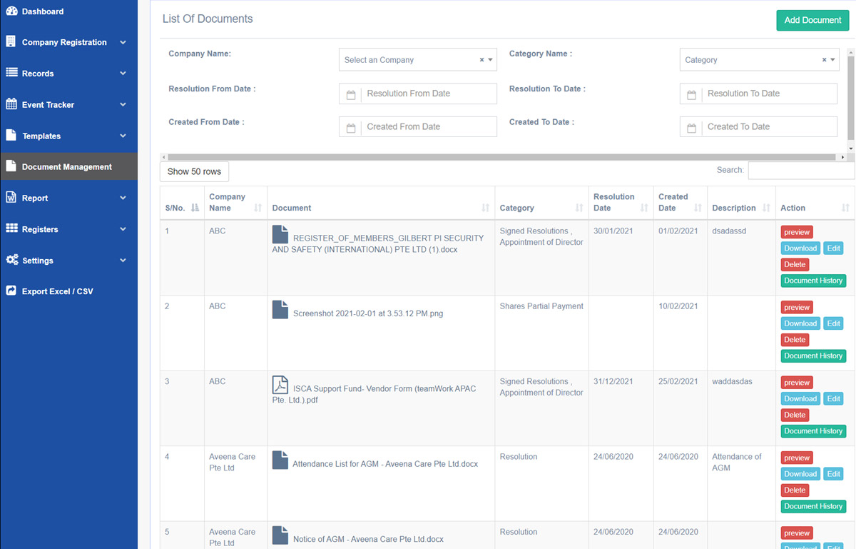Screen dimensions: 856x549
Task: Click Document History for Screenshot 2021-02-01 row
Action: [813, 356]
